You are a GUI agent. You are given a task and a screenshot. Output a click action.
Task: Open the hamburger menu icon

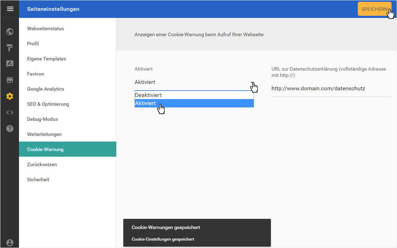click(10, 9)
